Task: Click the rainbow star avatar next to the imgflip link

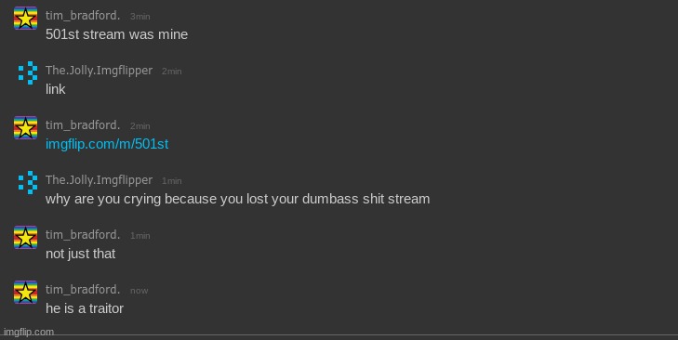Action: [x=25, y=128]
